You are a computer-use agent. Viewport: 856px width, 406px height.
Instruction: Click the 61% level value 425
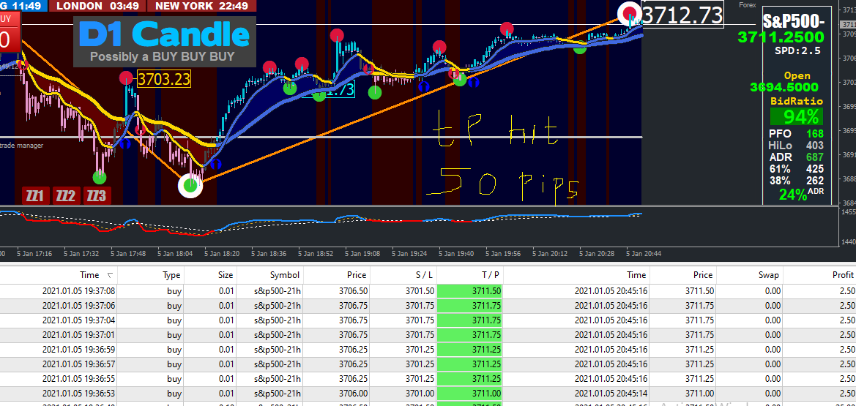pyautogui.click(x=814, y=169)
